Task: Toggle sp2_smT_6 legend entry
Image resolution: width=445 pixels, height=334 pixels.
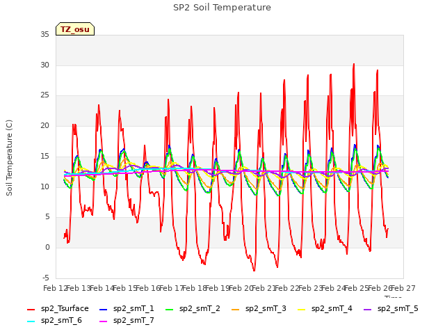Action: 54,320
